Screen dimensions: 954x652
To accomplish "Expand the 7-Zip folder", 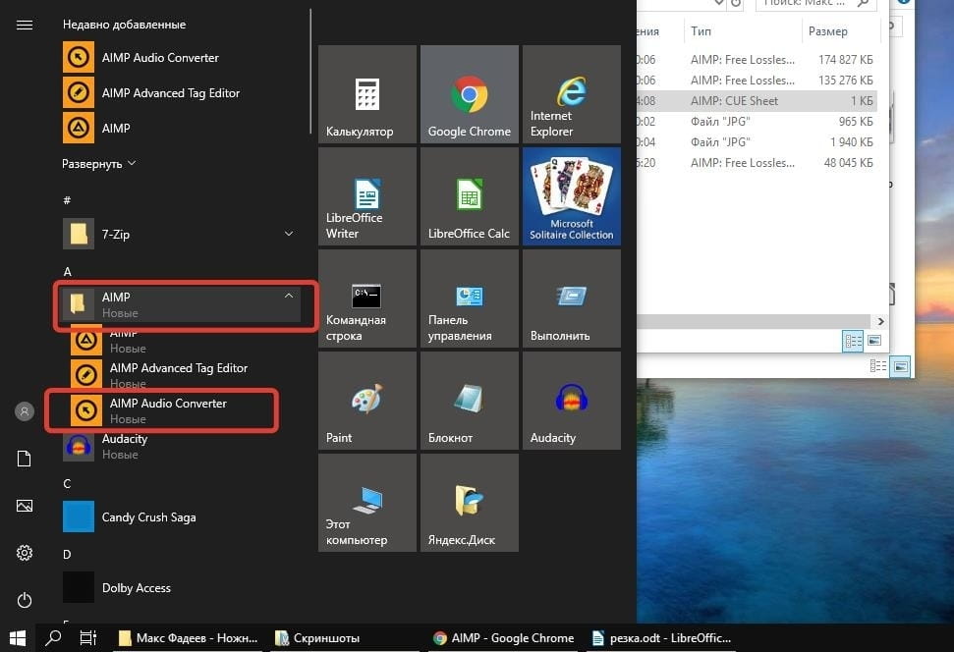I will [181, 234].
